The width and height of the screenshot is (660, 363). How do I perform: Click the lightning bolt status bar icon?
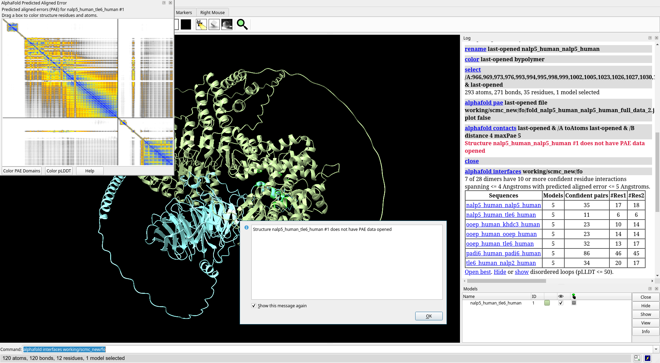648,358
